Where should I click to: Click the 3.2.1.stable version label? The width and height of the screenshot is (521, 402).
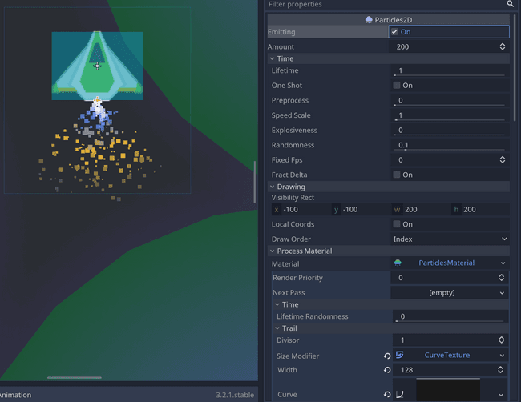(x=235, y=395)
